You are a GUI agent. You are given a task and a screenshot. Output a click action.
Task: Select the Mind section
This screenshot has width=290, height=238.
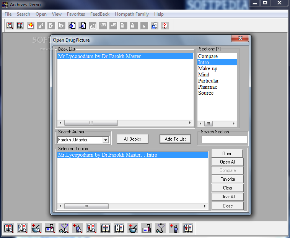click(217, 74)
